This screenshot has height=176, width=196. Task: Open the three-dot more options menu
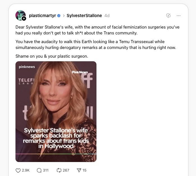(179, 16)
